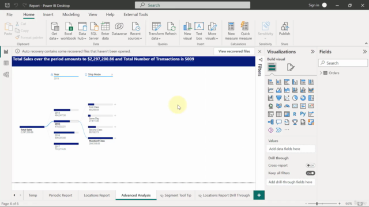Screen dimensions: 369x207
Task: Add a New visual to the canvas
Action: (x=187, y=30)
